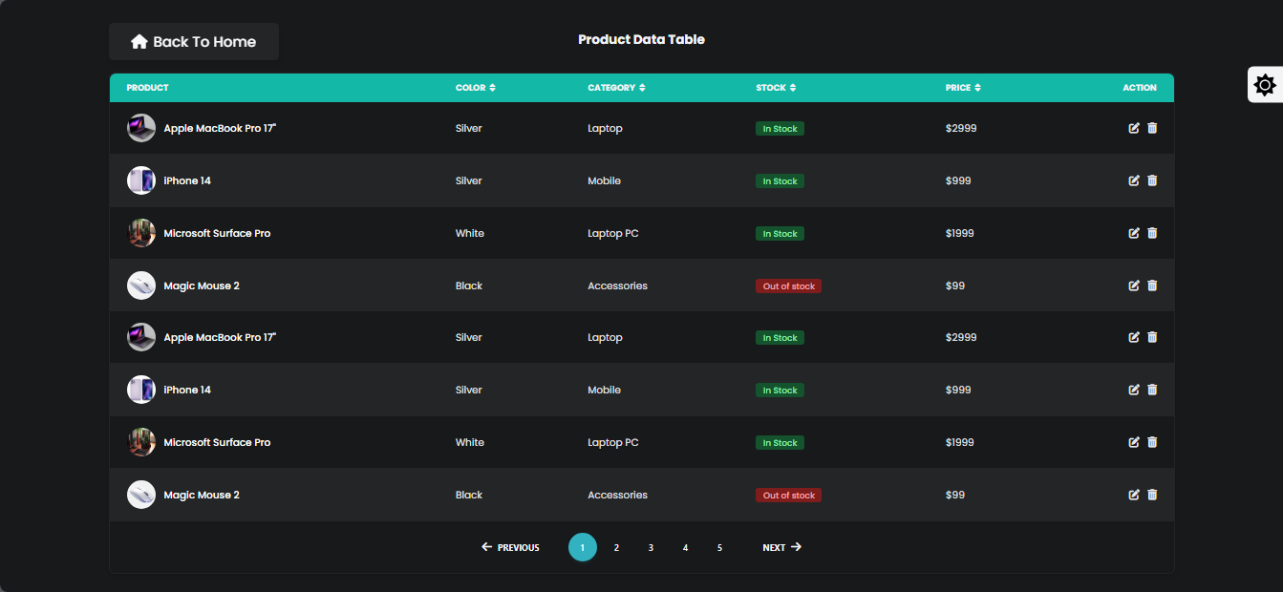Viewport: 1283px width, 592px height.
Task: Sort table by Price column
Action: (977, 88)
